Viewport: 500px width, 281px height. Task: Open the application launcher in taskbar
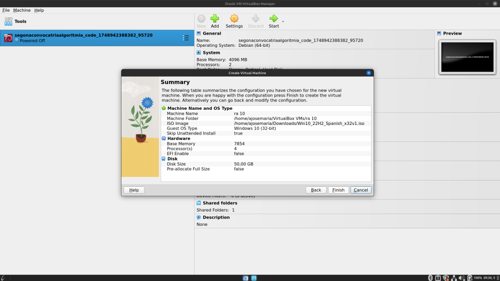tap(3, 278)
